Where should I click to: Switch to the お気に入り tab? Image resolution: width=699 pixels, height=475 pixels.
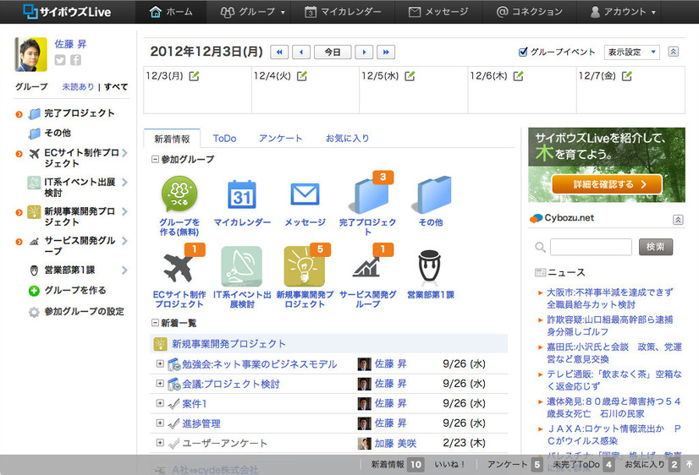[347, 139]
